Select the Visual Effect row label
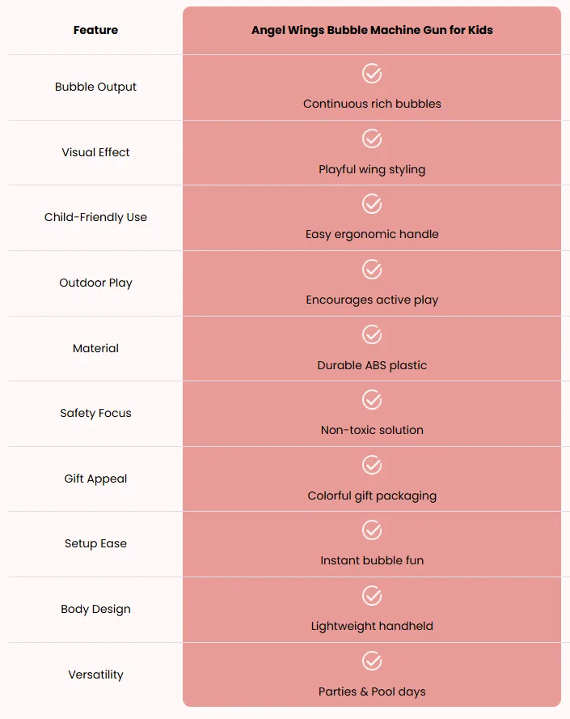Viewport: 570px width, 719px height. 95,152
